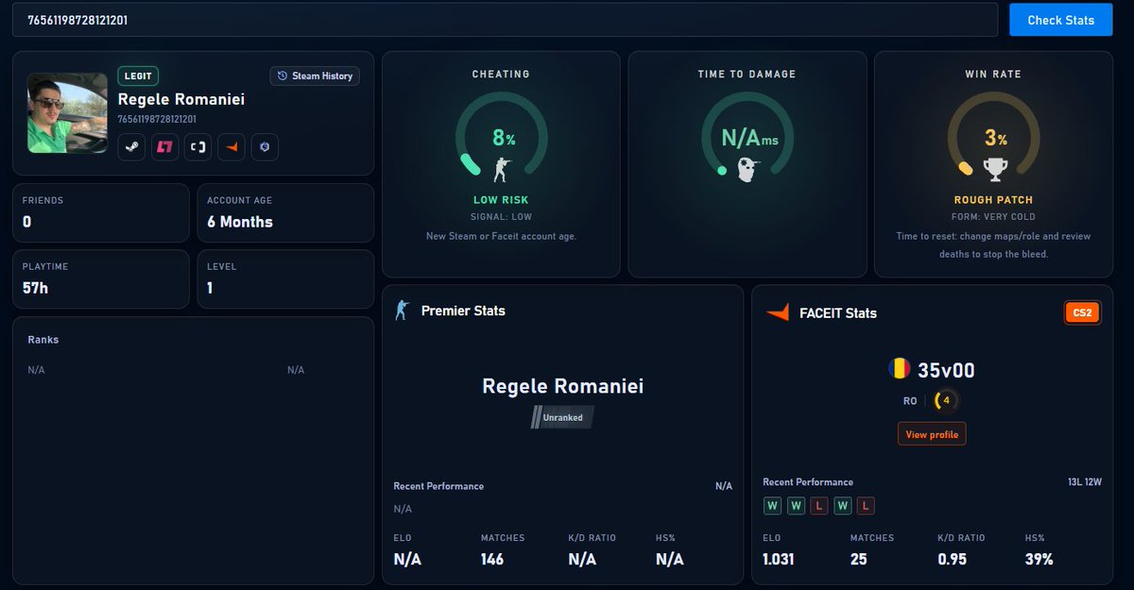1134x590 pixels.
Task: Click the soldier icon beside Premier Stats
Action: point(402,311)
